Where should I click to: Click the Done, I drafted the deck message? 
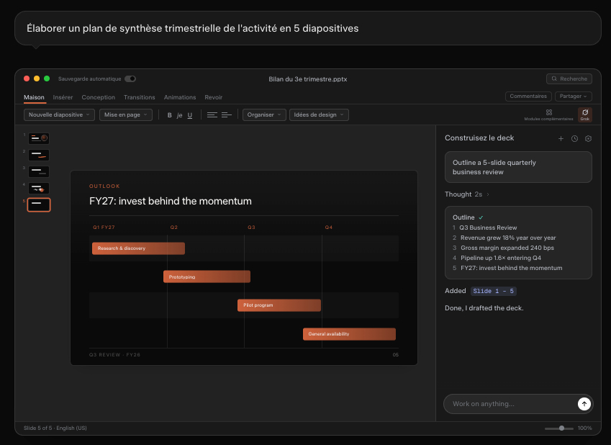[484, 308]
